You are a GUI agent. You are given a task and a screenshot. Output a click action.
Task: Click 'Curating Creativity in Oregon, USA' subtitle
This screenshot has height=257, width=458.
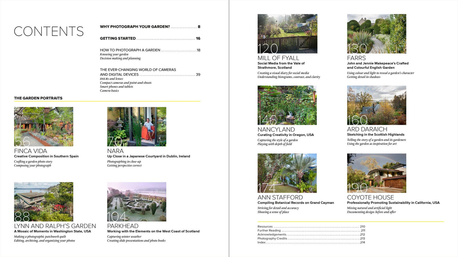286,135
